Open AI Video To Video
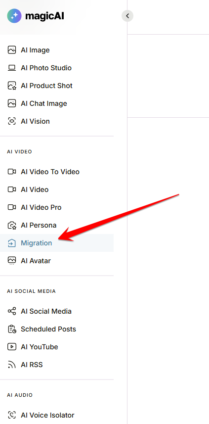The width and height of the screenshot is (209, 424). (x=57, y=172)
